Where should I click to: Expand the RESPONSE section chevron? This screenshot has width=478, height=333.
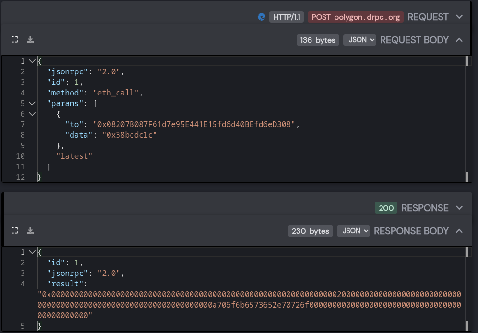[x=459, y=208]
